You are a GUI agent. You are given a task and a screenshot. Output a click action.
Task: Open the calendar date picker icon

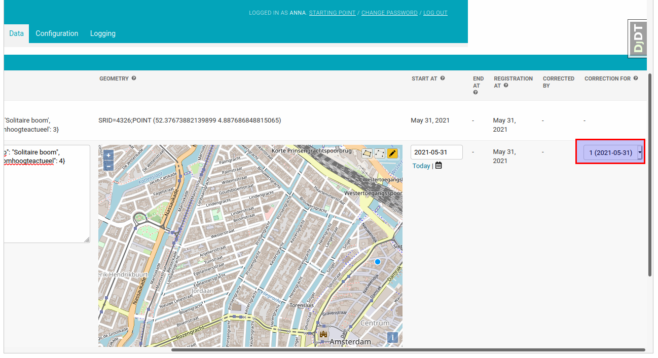(438, 166)
